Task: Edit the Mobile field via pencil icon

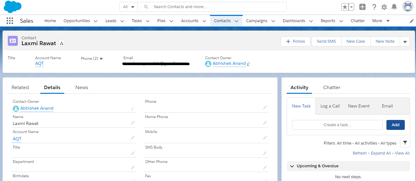Action: click(x=265, y=138)
